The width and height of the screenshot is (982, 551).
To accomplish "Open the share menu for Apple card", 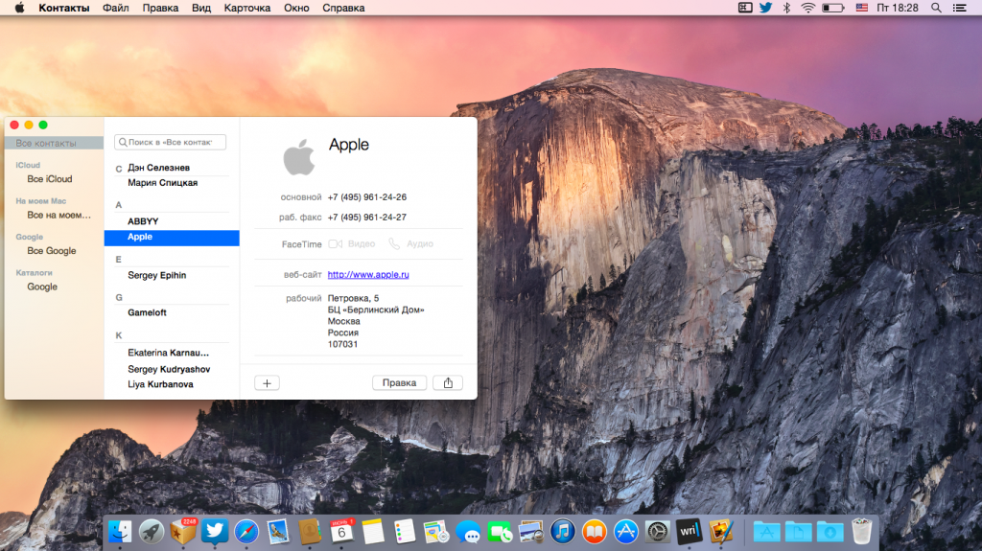I will click(x=447, y=382).
